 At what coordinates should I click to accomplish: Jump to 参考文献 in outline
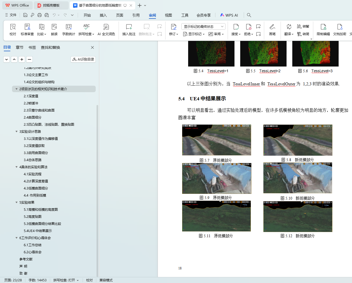click(26, 259)
